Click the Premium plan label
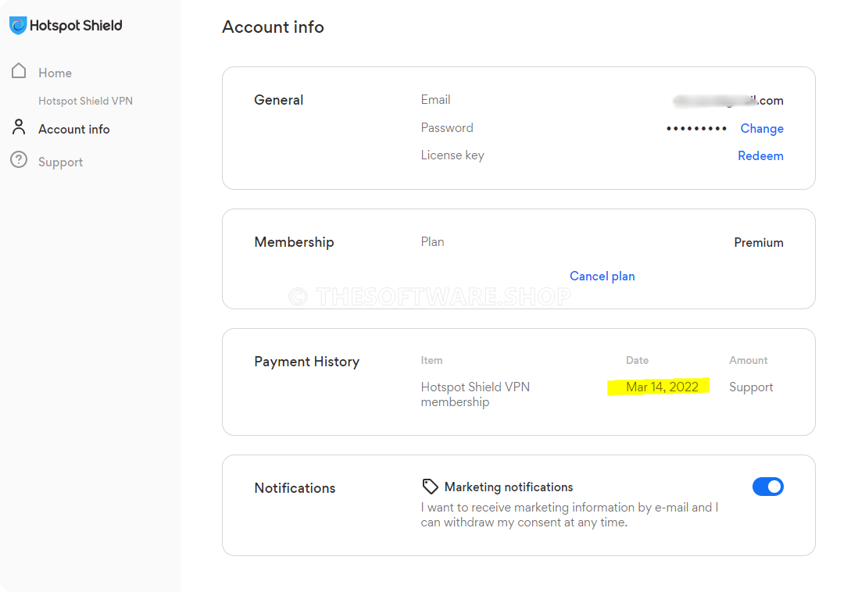 [758, 243]
